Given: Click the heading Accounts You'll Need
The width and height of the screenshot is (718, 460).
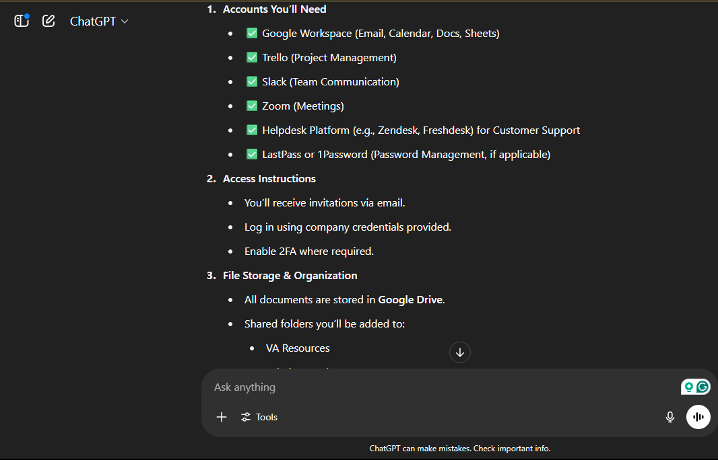Looking at the screenshot, I should [x=274, y=9].
